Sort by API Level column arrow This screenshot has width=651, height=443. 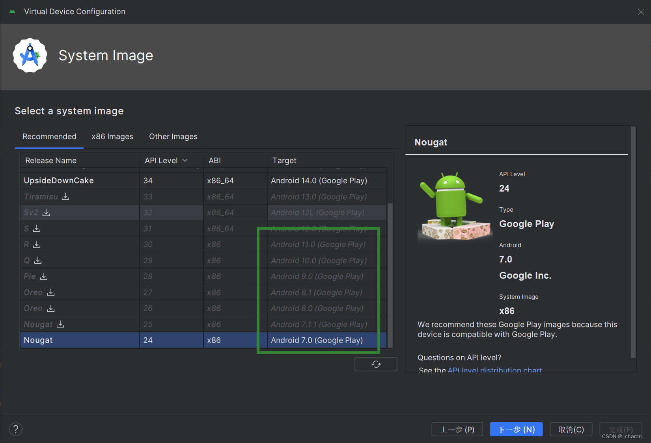coord(185,160)
